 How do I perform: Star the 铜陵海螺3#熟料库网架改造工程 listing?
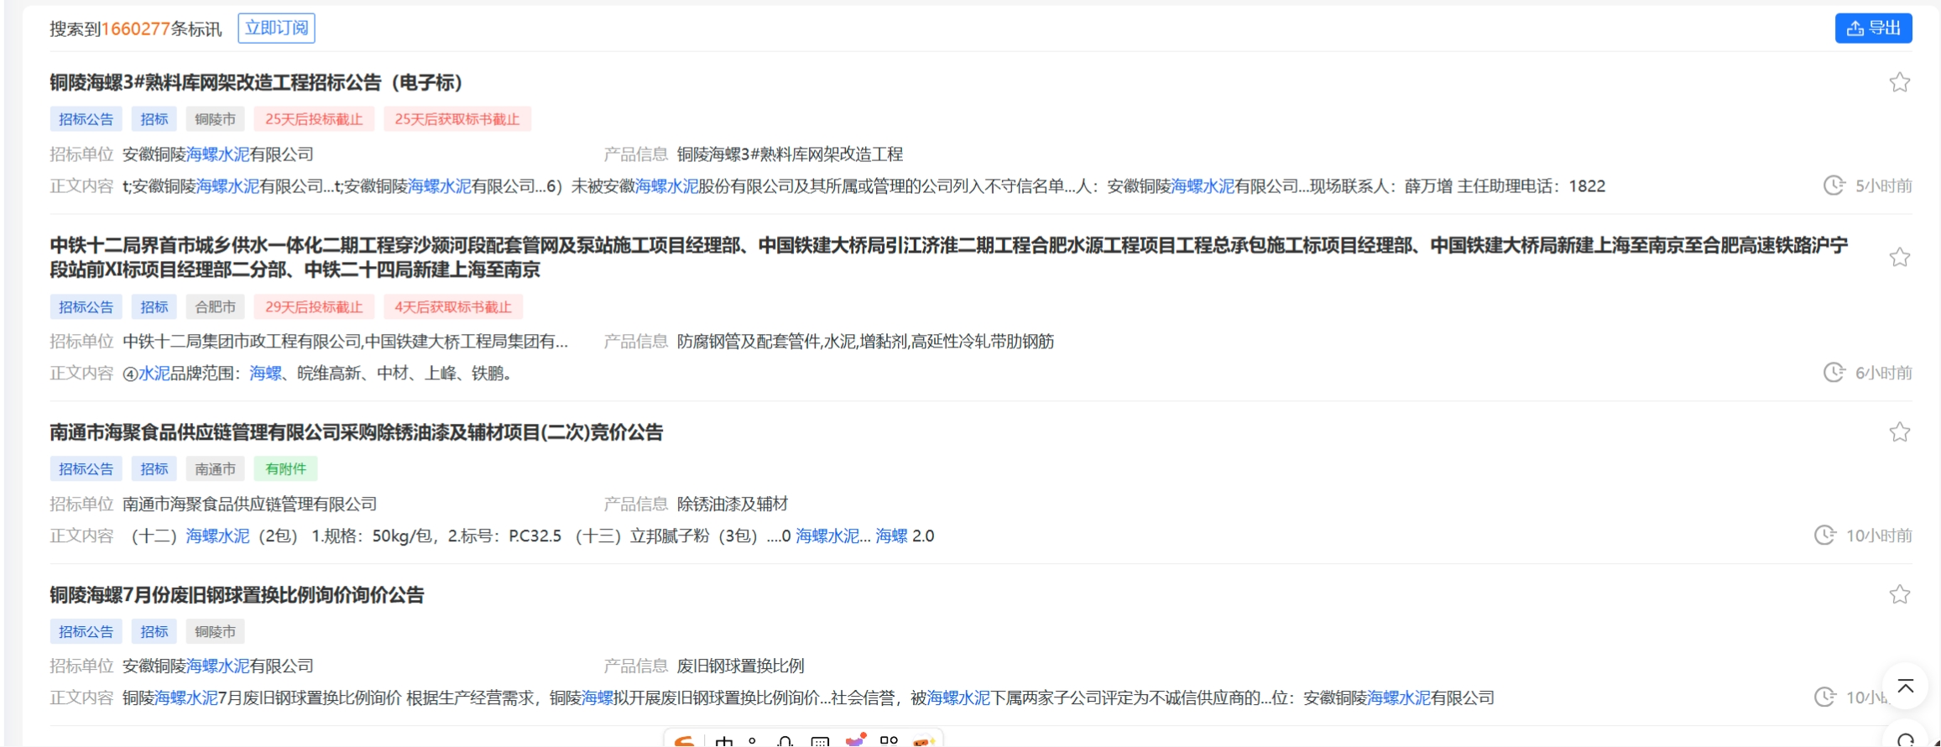click(x=1900, y=82)
